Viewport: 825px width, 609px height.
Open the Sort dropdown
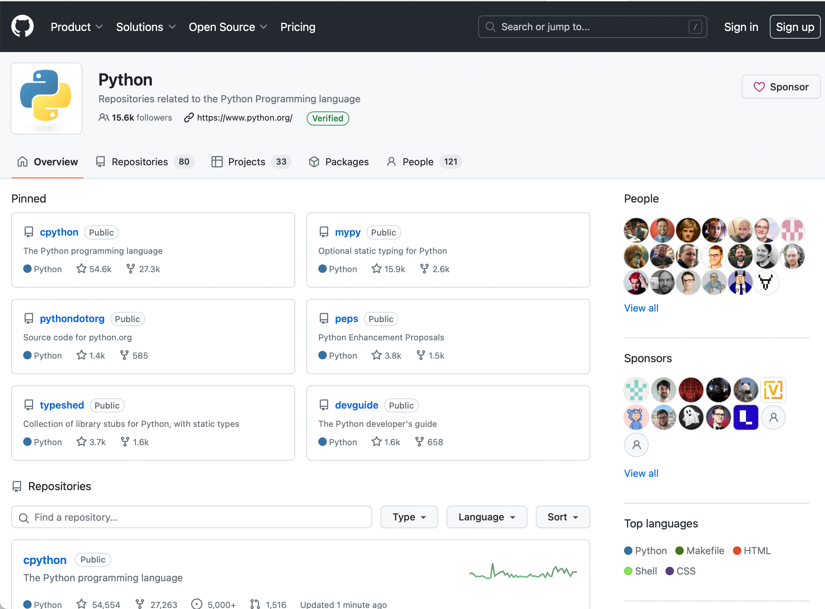point(563,517)
